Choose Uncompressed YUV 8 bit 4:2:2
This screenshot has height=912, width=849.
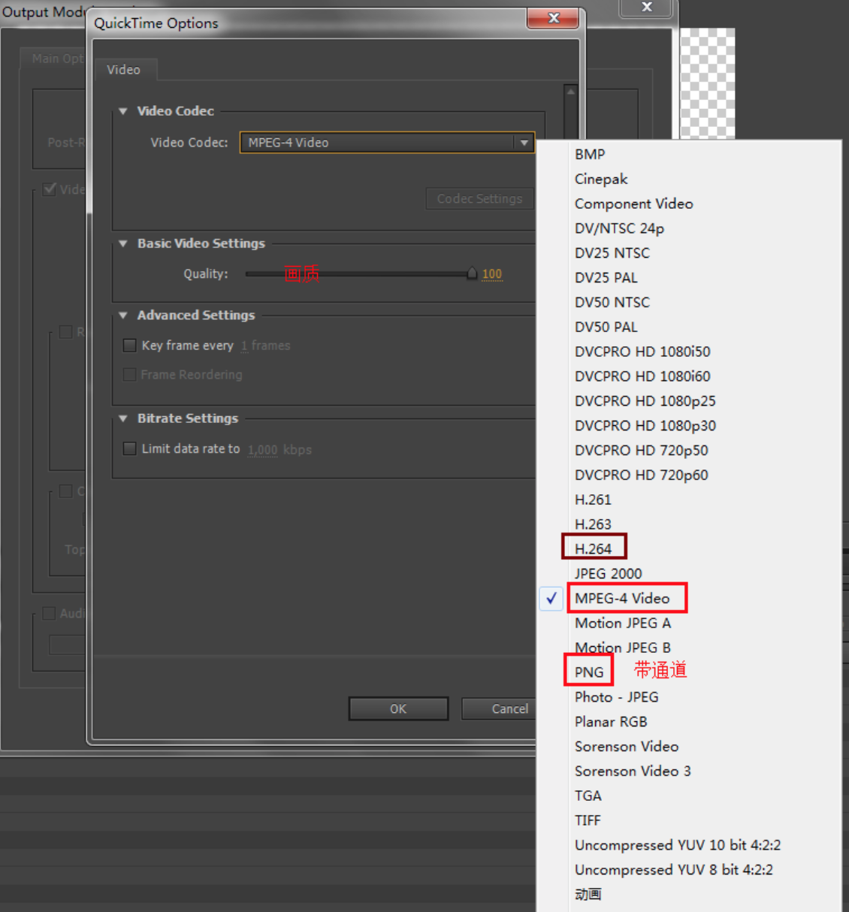click(674, 870)
